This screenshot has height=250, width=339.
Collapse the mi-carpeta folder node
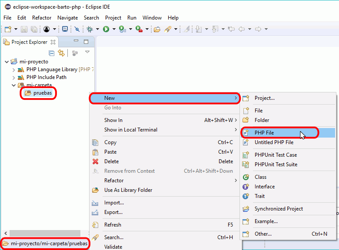coord(13,85)
